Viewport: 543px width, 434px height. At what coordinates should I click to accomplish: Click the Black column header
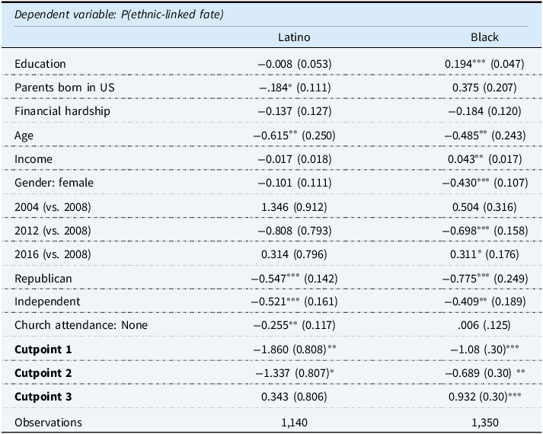pos(484,37)
